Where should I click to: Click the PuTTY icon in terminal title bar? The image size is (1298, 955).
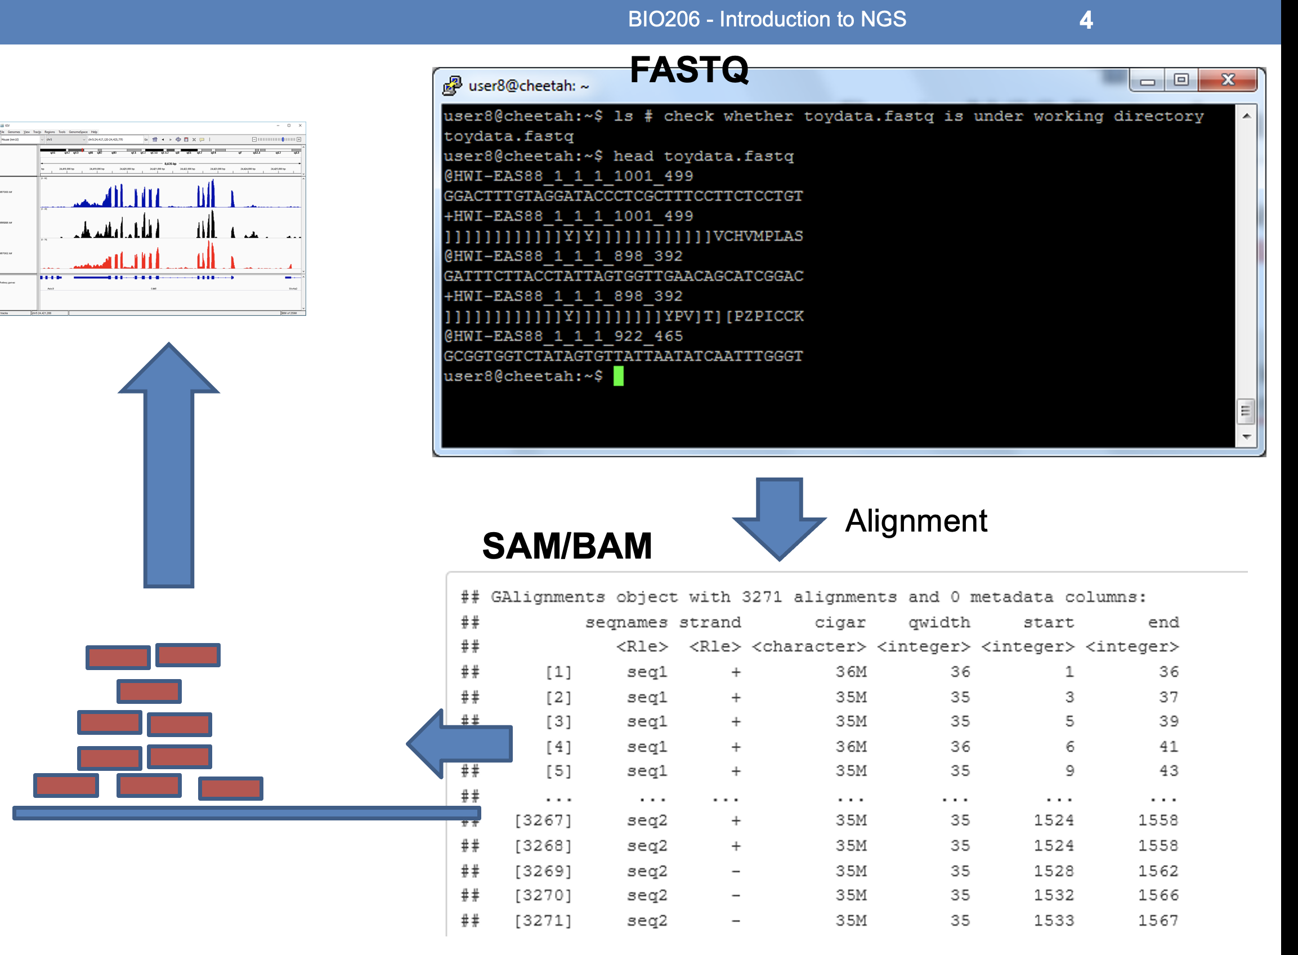coord(452,86)
